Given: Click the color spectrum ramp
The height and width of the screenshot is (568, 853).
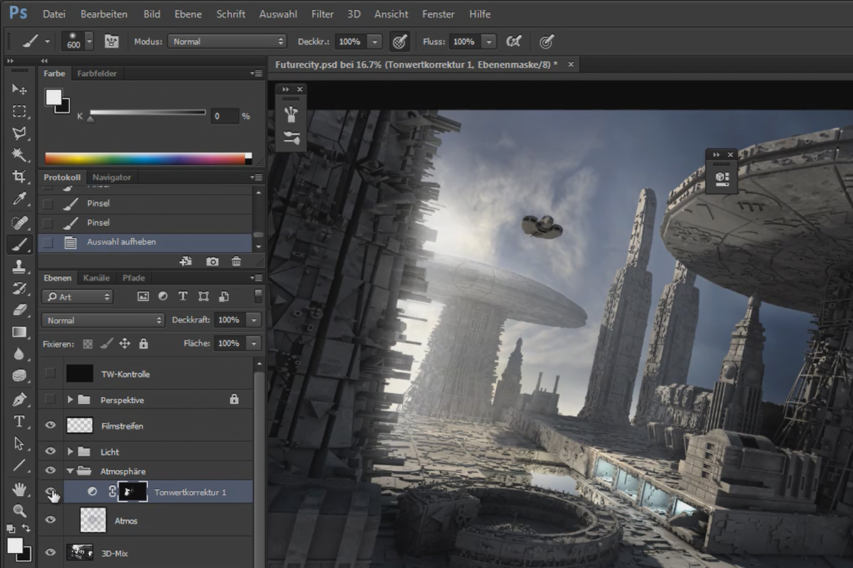Looking at the screenshot, I should 148,159.
